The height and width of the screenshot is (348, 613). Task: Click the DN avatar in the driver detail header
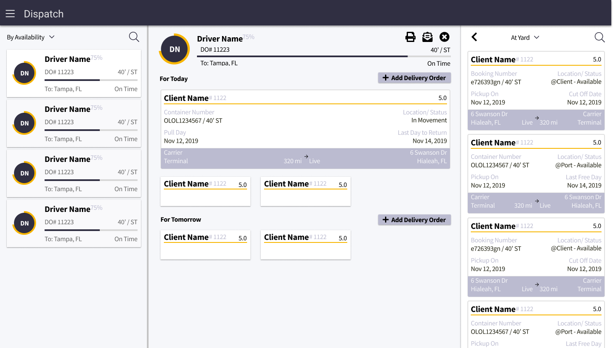[x=174, y=49]
